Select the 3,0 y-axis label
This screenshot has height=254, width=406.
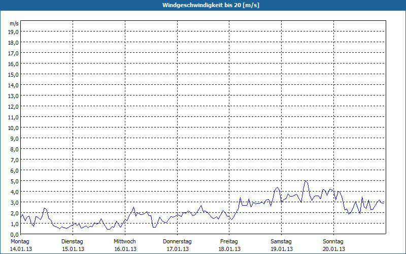14,202
